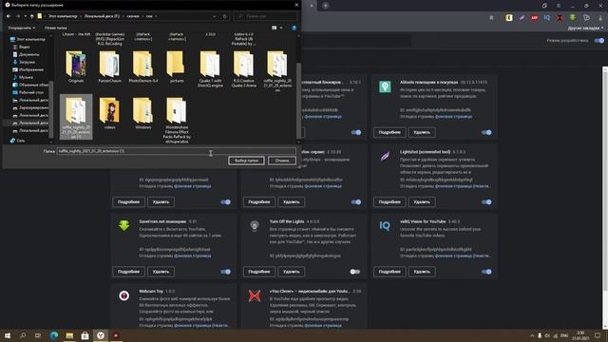608x342 pixels.
Task: Select the Windows folder in dialog
Action: coord(143,113)
